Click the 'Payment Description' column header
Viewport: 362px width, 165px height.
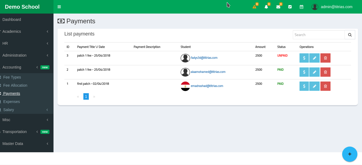click(x=147, y=47)
